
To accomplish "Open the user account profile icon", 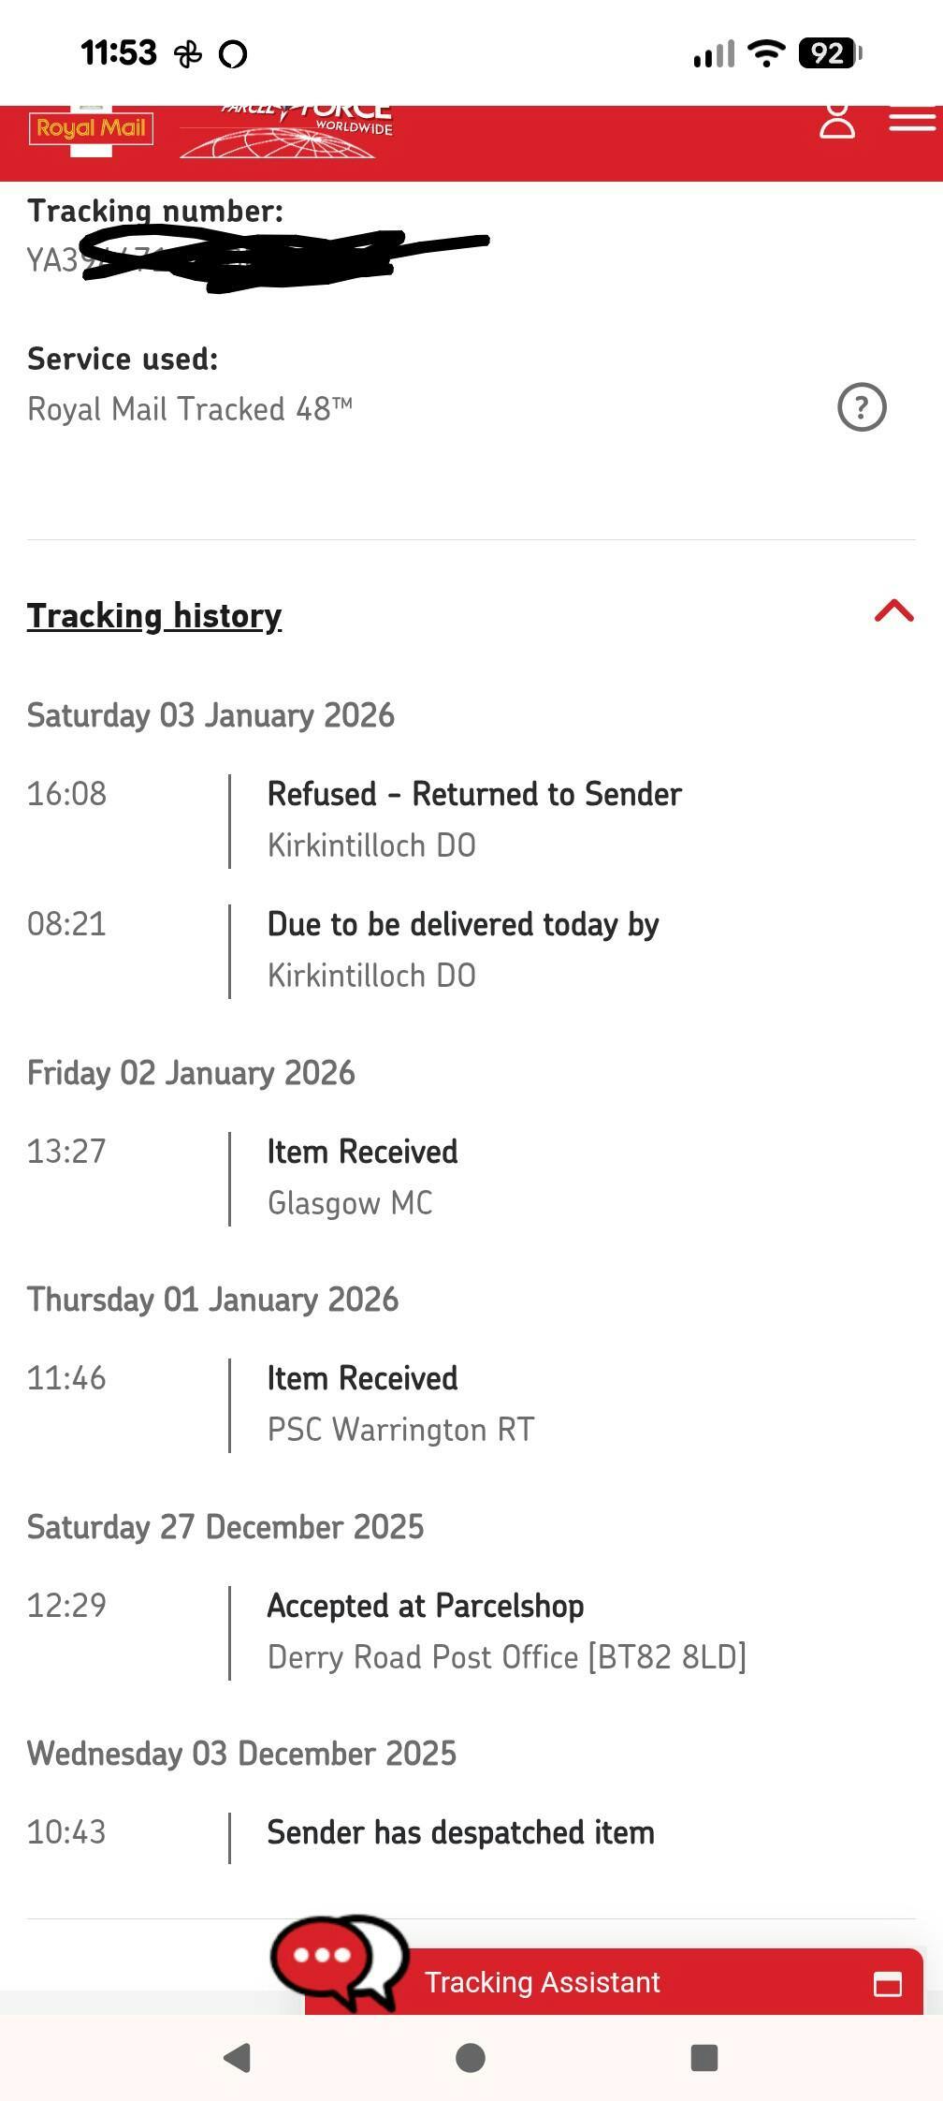I will (836, 123).
